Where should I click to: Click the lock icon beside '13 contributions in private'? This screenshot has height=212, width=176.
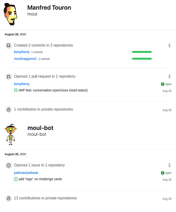9,198
